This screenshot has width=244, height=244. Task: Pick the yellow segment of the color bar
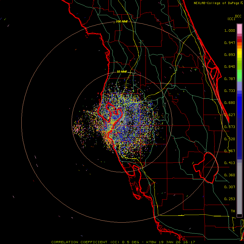(x=239, y=53)
